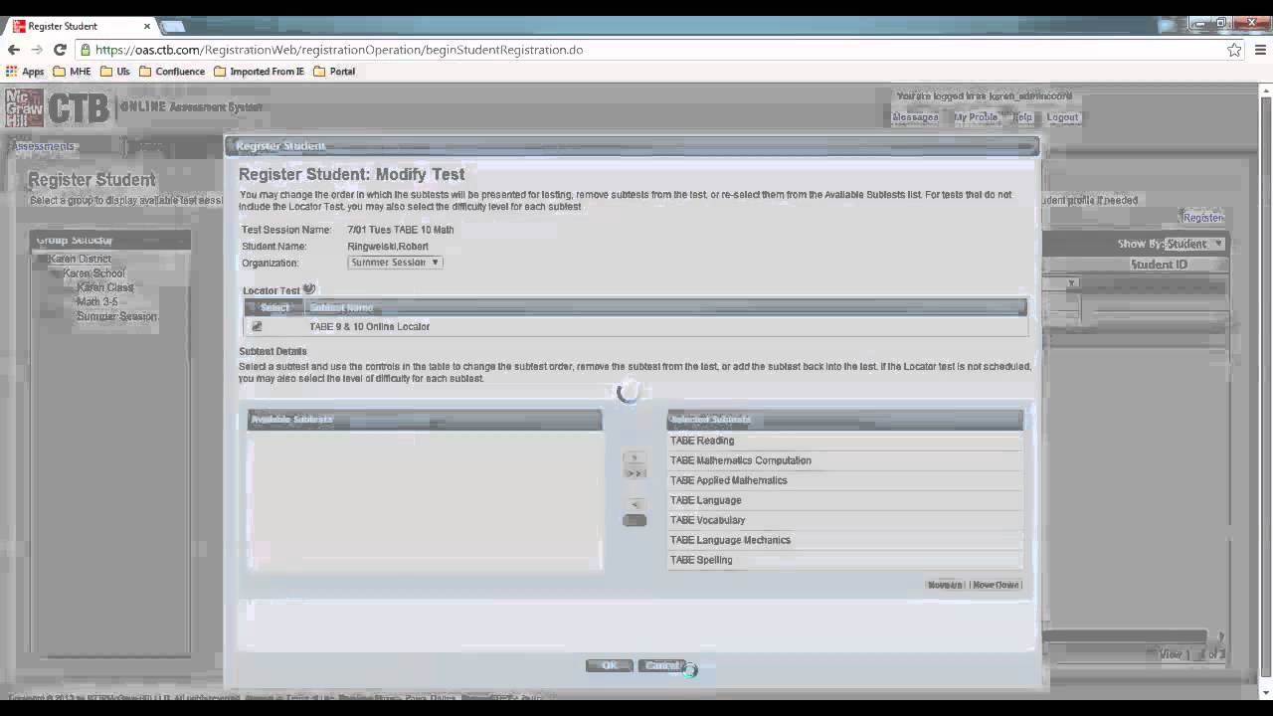The height and width of the screenshot is (716, 1273).
Task: Reload the page with refresh icon
Action: (60, 50)
